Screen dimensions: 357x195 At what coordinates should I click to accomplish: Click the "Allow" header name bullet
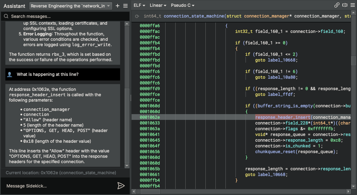point(48,120)
